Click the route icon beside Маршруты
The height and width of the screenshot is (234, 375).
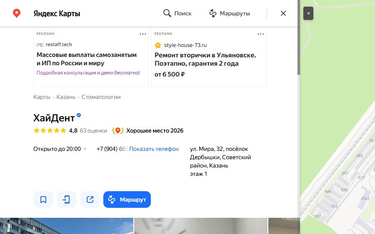click(x=212, y=13)
